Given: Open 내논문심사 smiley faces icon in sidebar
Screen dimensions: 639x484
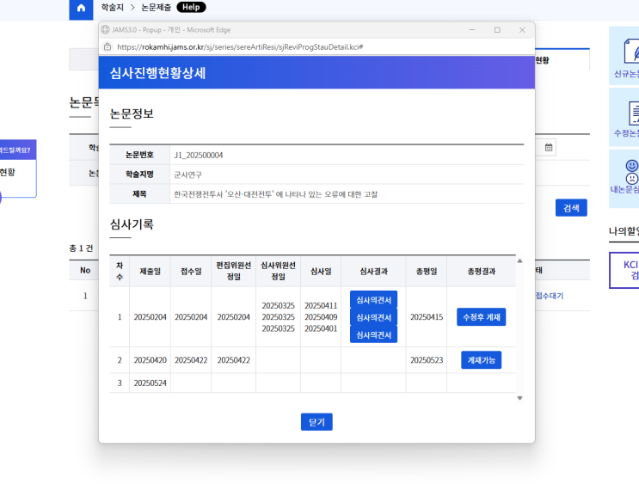Looking at the screenshot, I should tap(631, 172).
